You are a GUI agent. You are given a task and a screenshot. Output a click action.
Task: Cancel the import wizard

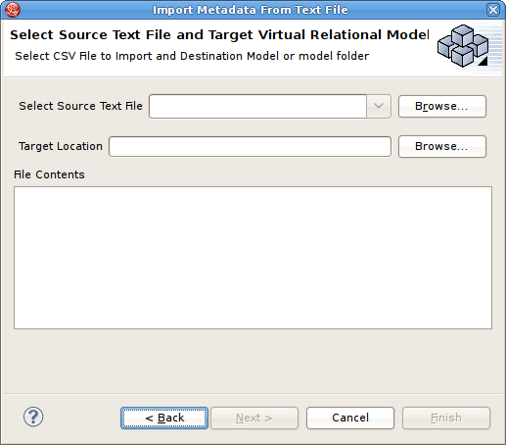tap(350, 418)
